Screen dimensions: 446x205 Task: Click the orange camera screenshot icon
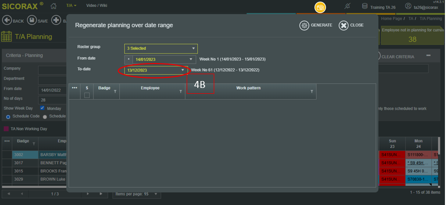pyautogui.click(x=320, y=7)
